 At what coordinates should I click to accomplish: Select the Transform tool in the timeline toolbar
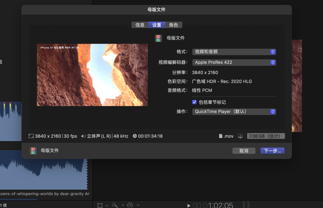click(x=100, y=205)
